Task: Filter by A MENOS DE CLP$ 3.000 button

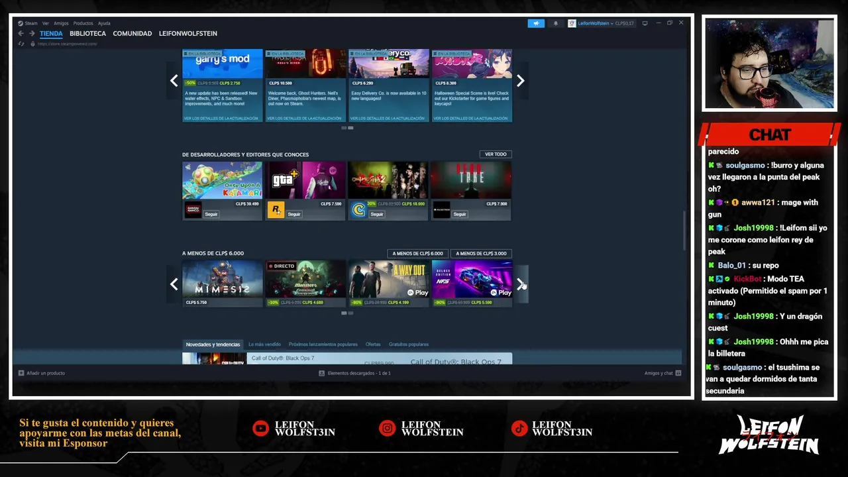Action: tap(481, 254)
